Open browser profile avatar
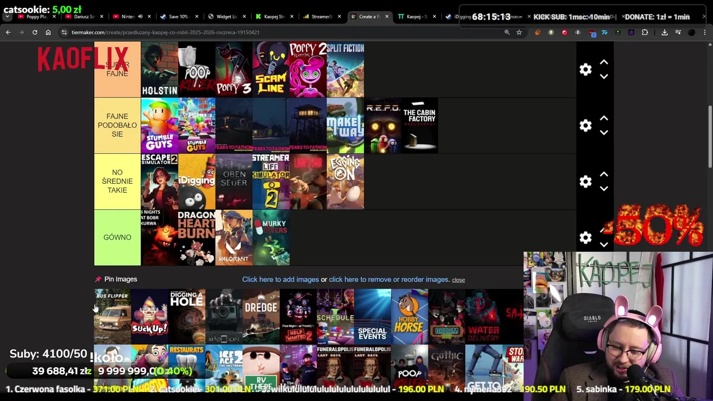713x401 pixels. pyautogui.click(x=691, y=32)
